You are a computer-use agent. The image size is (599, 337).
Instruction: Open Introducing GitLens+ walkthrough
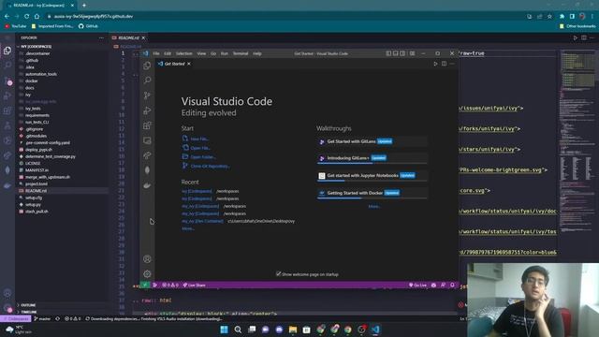pyautogui.click(x=372, y=158)
